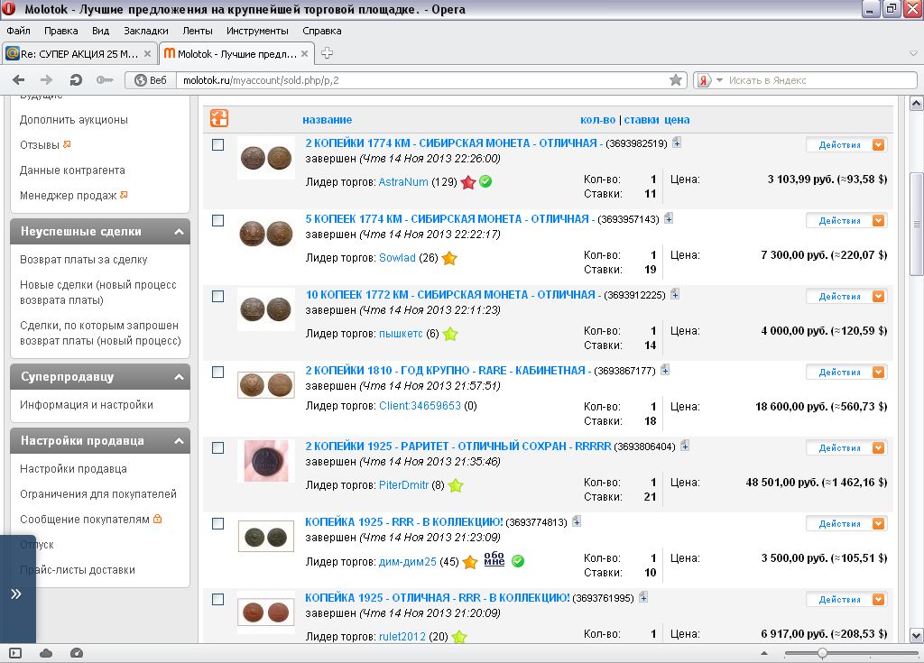
Task: Click the external link icon beside Отзывы
Action: [x=67, y=144]
